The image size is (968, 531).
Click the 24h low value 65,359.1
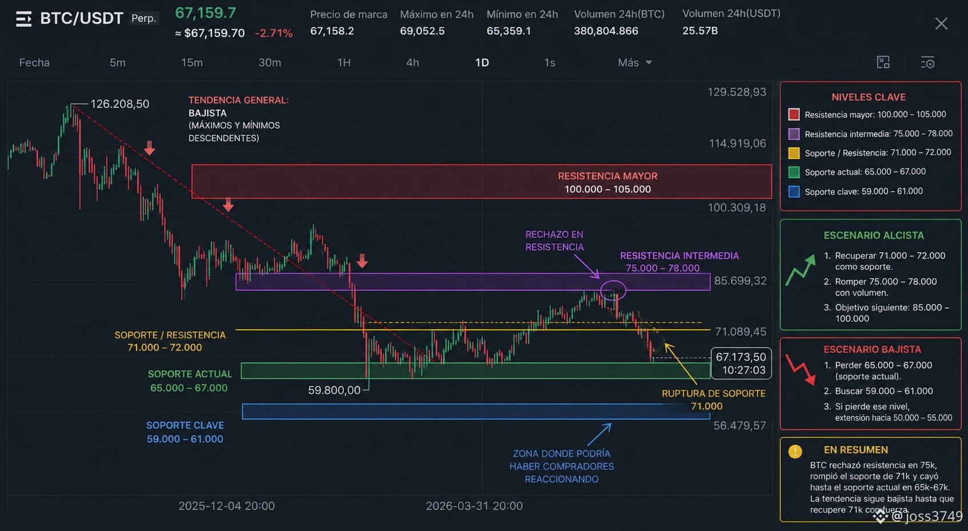[509, 31]
